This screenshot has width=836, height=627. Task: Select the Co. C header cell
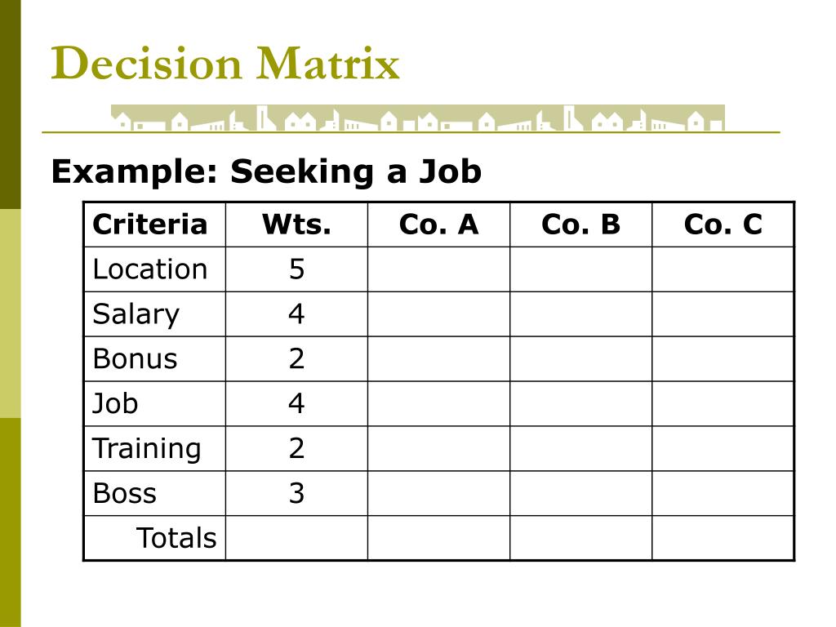pos(723,224)
